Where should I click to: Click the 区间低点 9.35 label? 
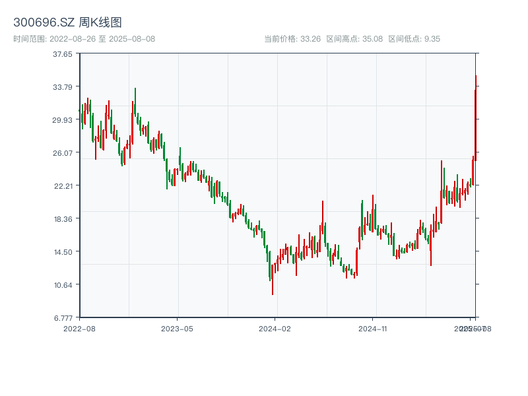414,39
